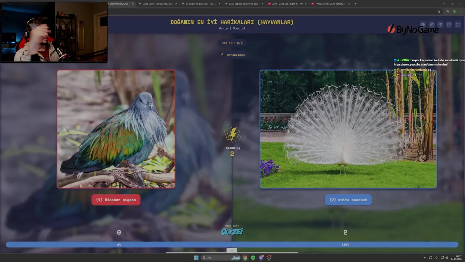Viewport: 465px width, 262px height.
Task: Open a new browser tab
Action: (355, 4)
